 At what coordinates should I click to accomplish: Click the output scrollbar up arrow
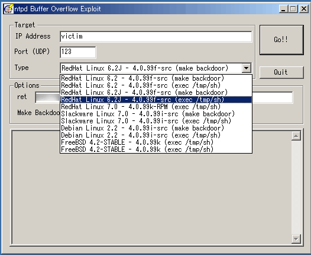[x=296, y=136]
